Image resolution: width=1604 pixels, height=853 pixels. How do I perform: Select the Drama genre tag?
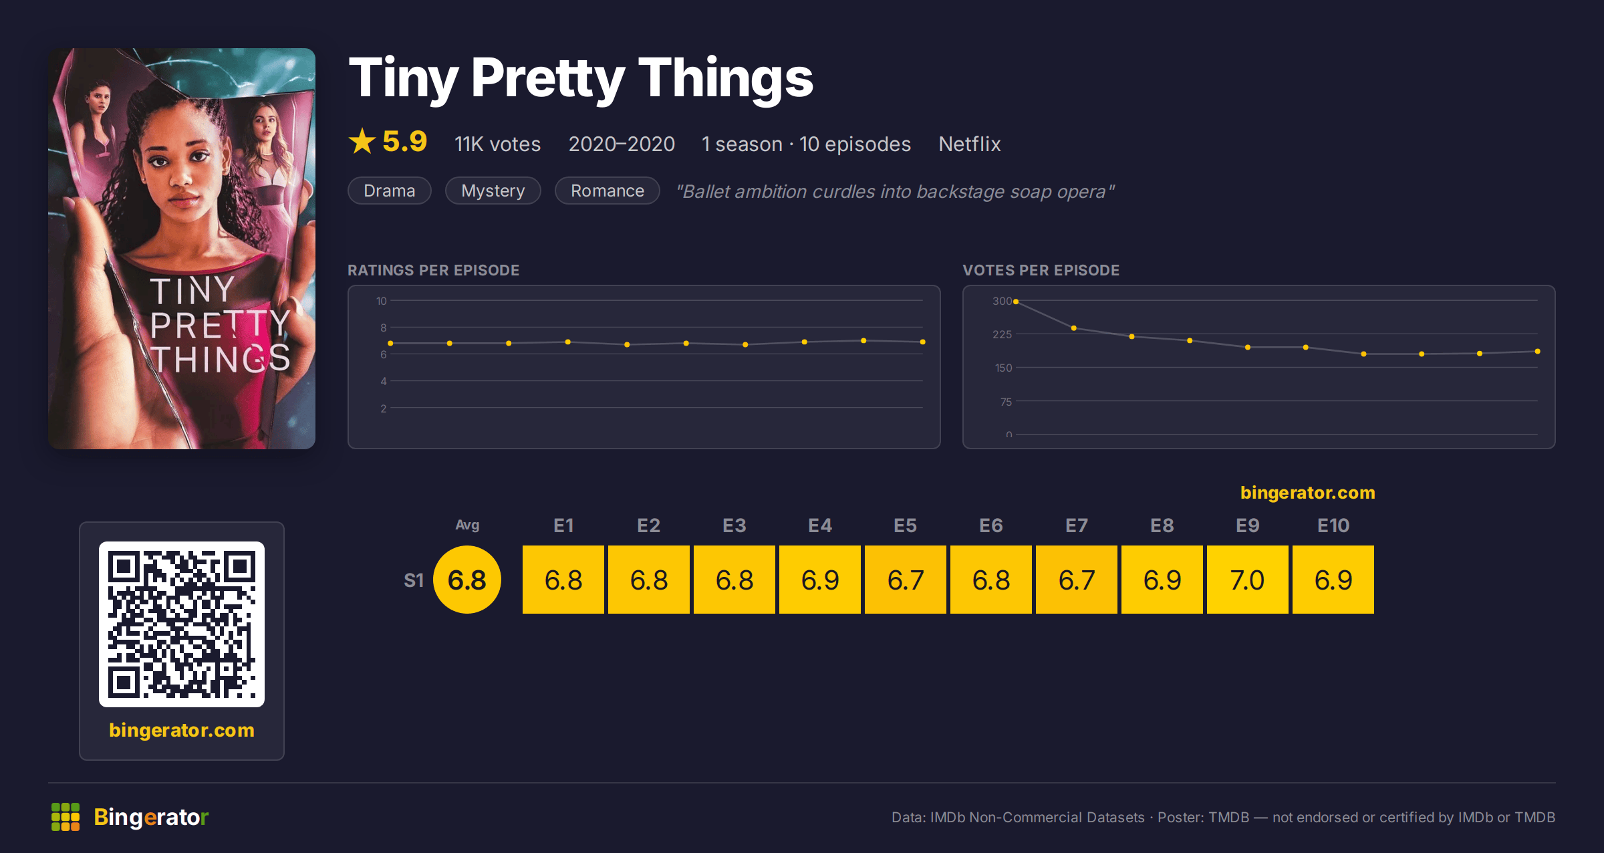(390, 191)
